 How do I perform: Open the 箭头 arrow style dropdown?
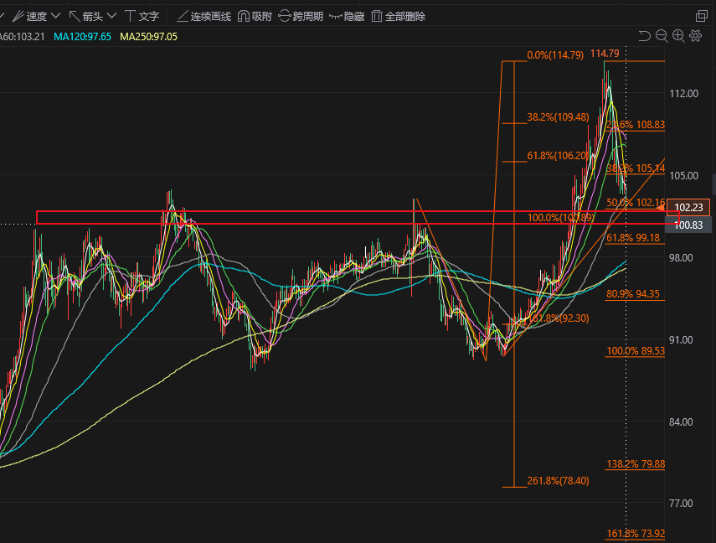click(111, 16)
